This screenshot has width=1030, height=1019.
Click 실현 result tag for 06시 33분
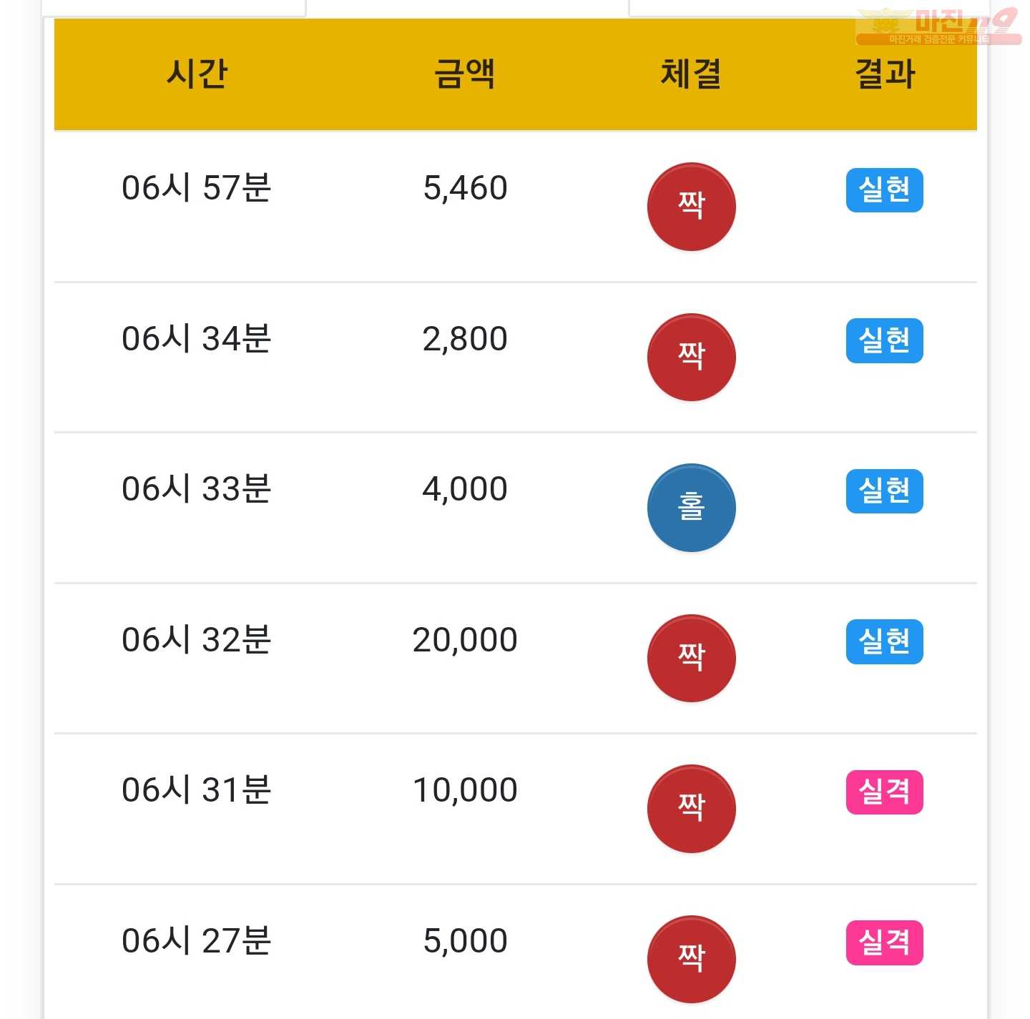pyautogui.click(x=884, y=491)
